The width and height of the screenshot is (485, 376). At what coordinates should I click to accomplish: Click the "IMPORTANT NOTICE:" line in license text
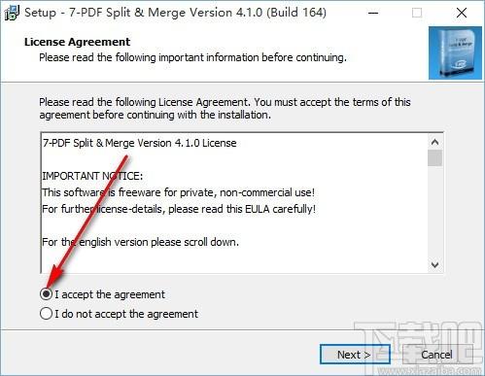click(92, 176)
